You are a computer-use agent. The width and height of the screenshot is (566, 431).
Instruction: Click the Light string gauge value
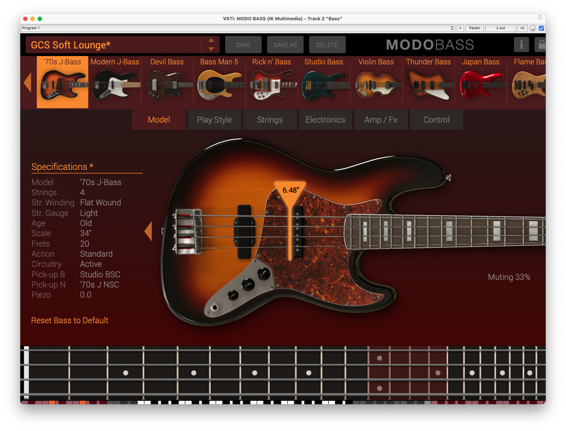tap(89, 213)
